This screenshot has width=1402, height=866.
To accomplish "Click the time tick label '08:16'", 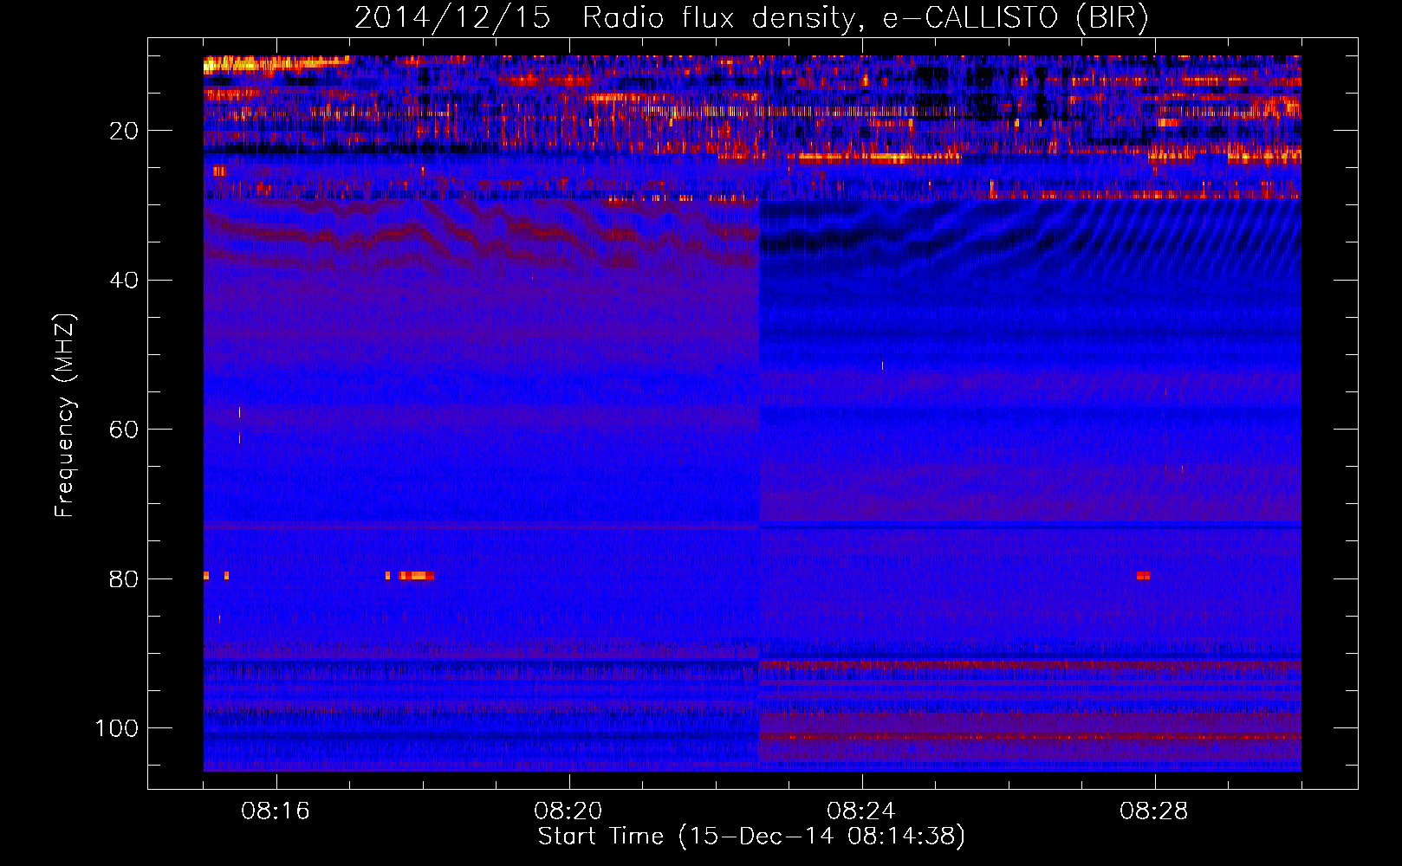I will 276,811.
